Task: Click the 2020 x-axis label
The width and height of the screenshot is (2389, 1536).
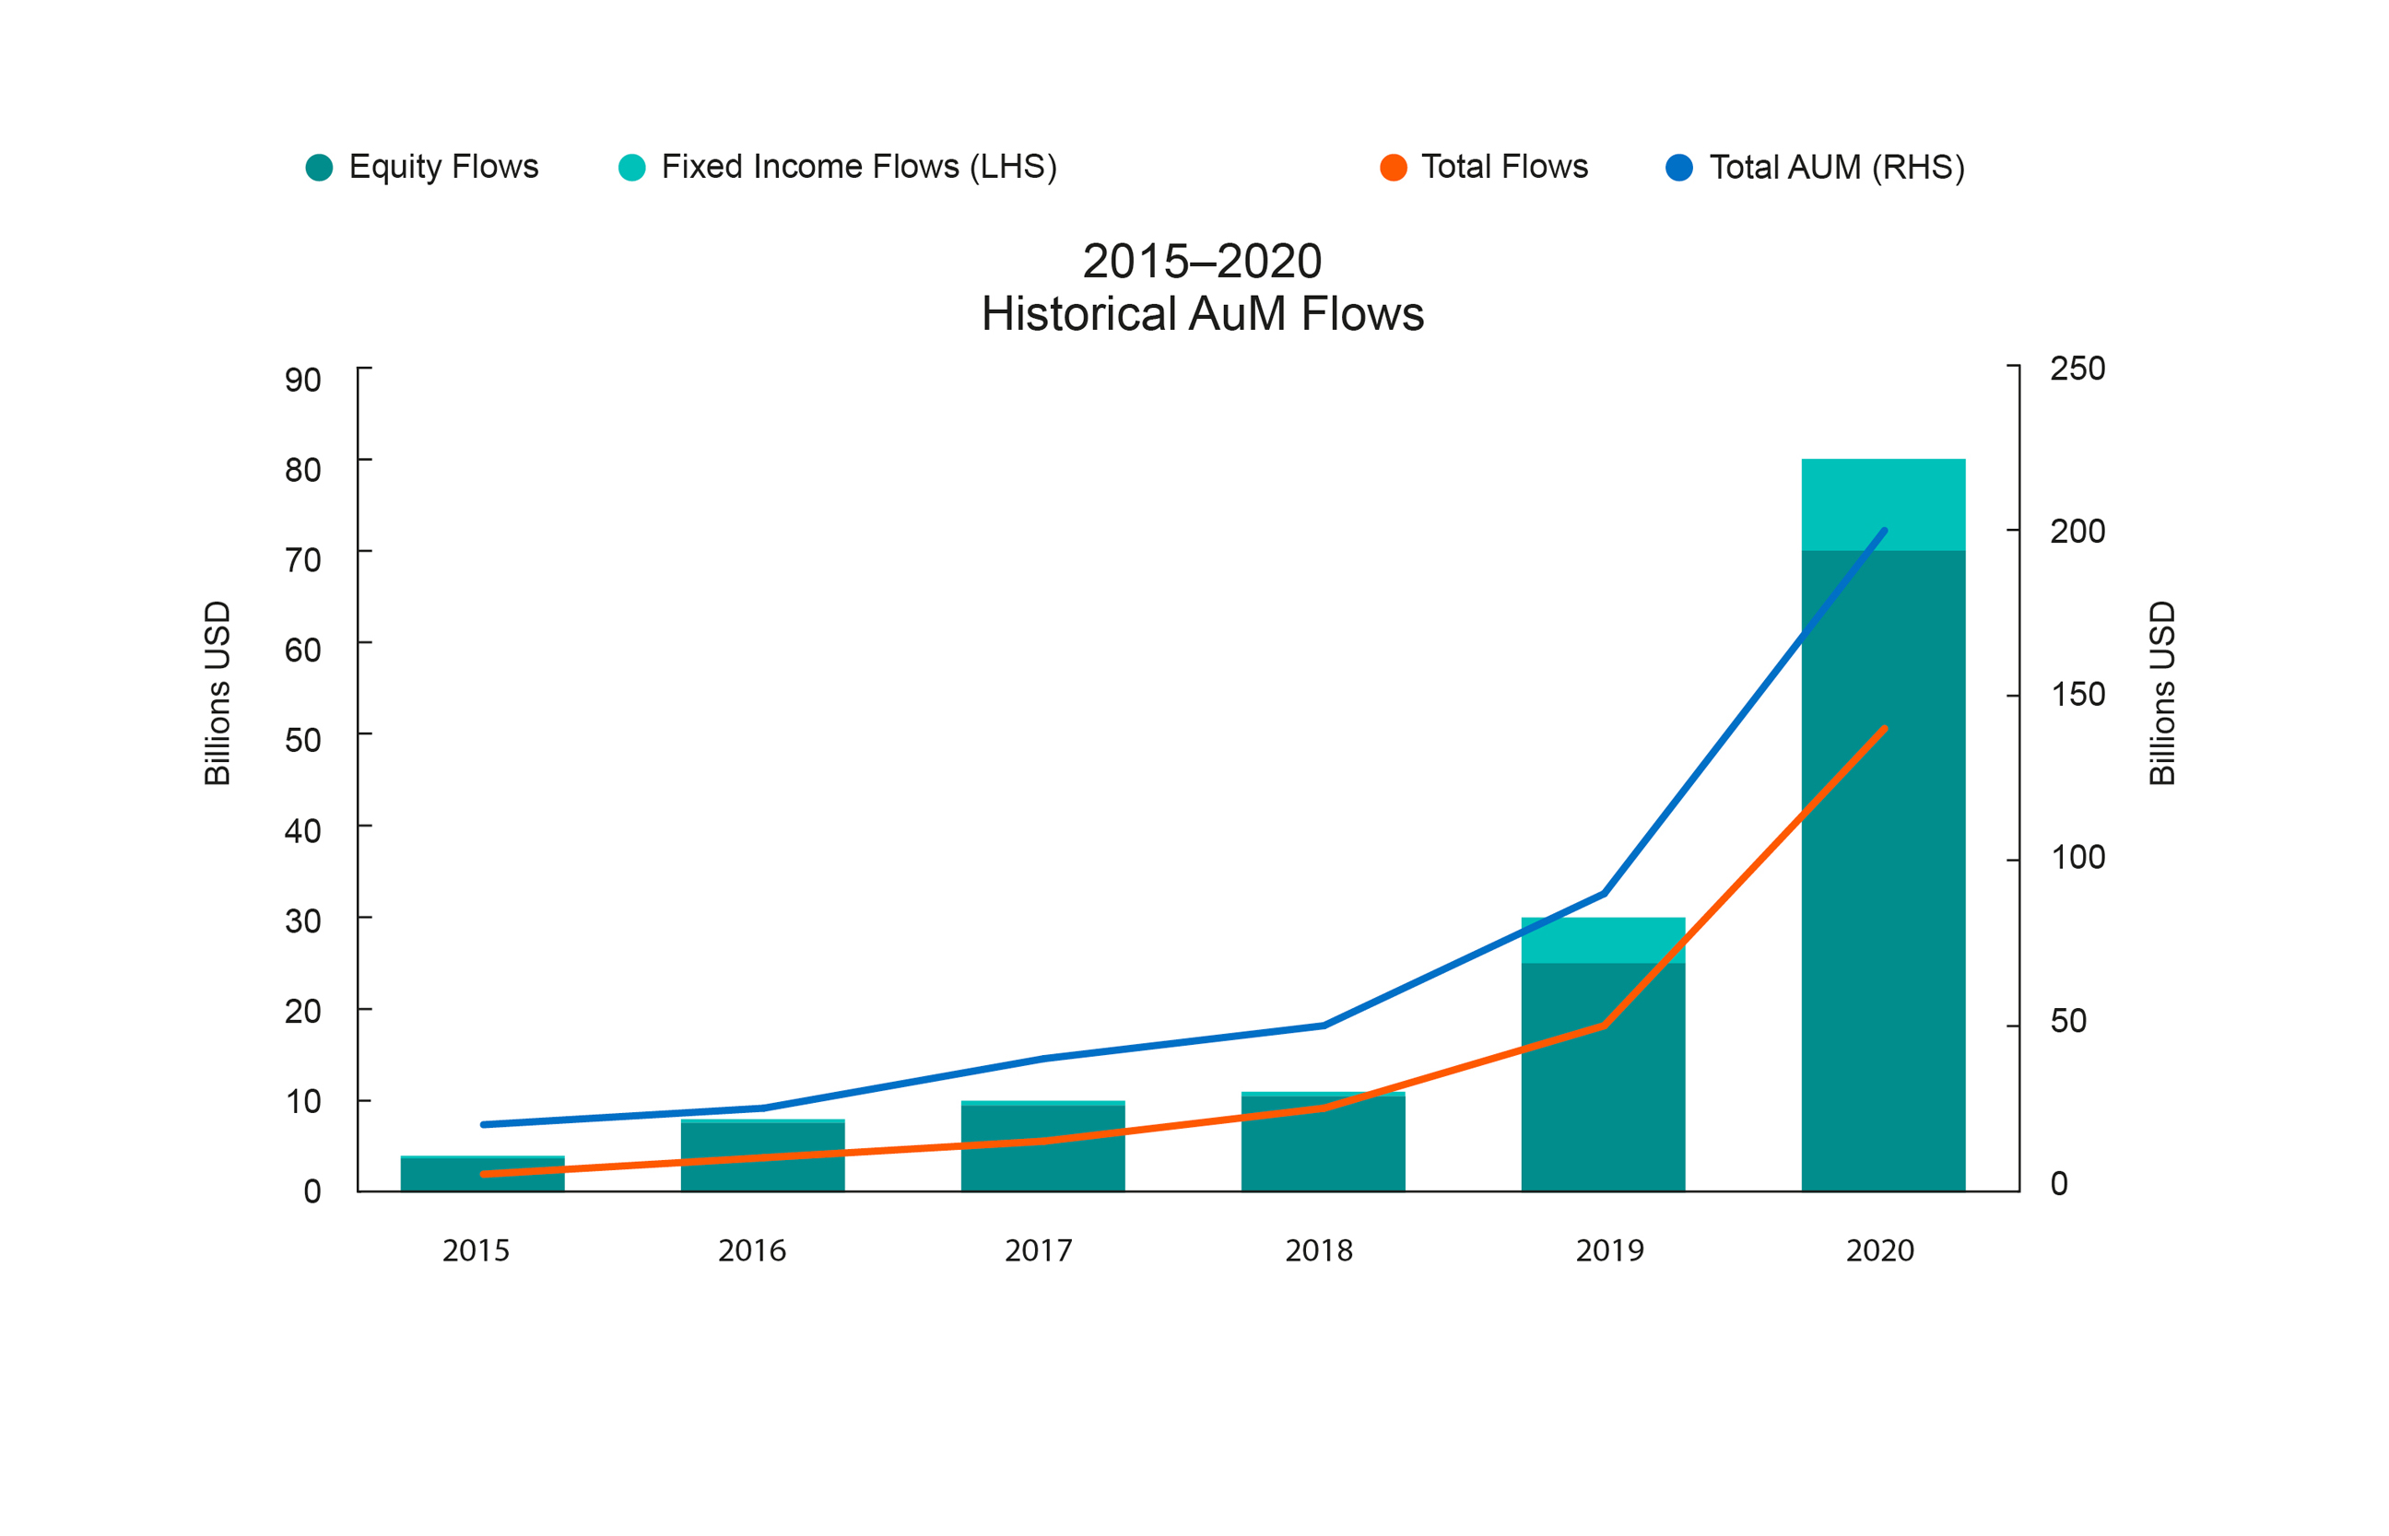Action: (1880, 1250)
